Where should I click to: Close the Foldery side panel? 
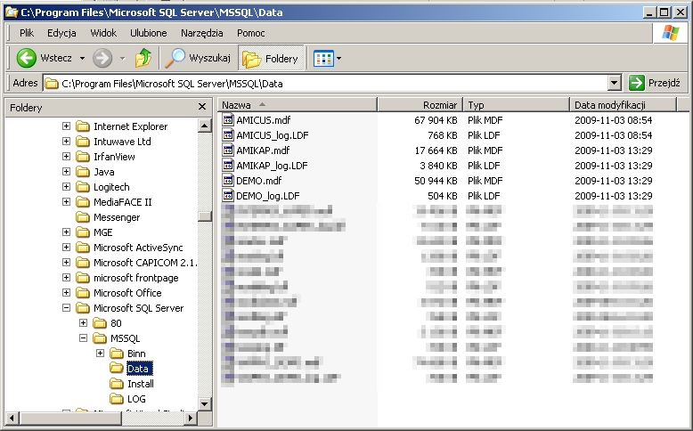[x=202, y=107]
